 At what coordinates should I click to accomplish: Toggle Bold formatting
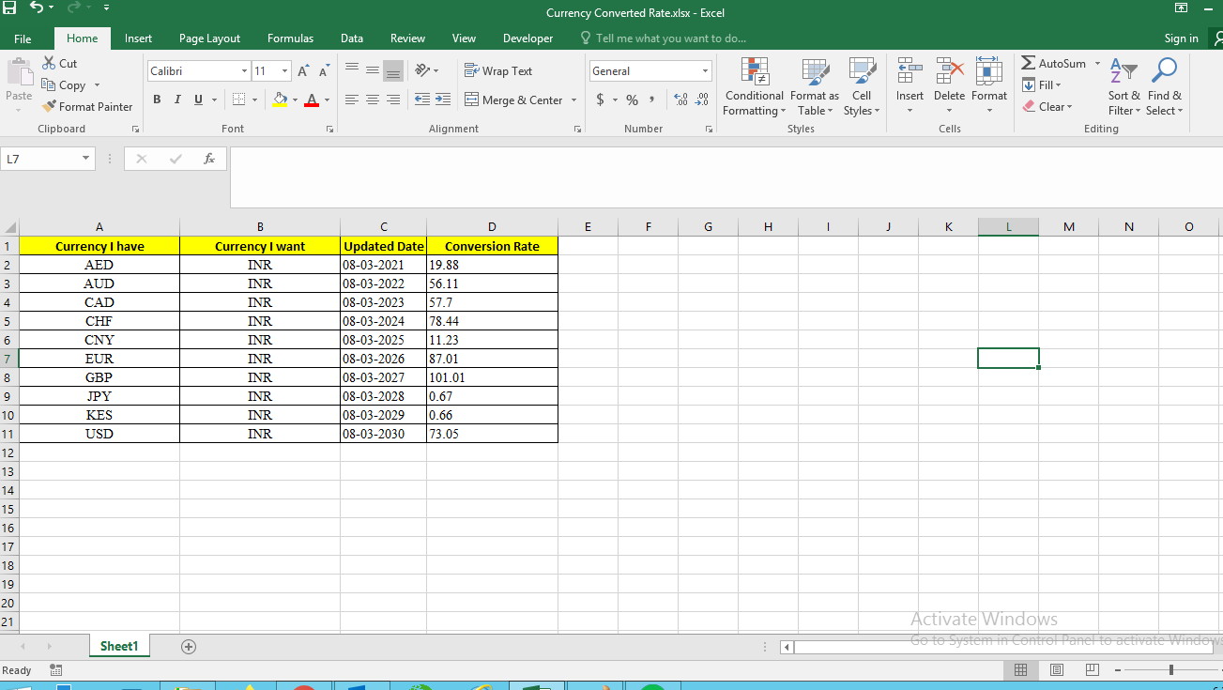point(157,100)
